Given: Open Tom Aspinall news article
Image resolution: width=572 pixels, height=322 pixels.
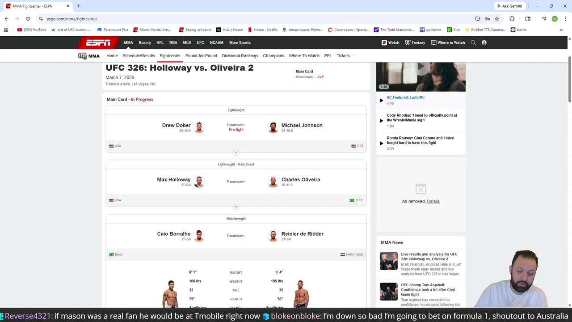Looking at the screenshot, I should [428, 290].
